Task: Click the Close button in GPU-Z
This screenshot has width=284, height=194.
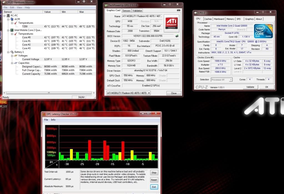Action: click(x=174, y=93)
